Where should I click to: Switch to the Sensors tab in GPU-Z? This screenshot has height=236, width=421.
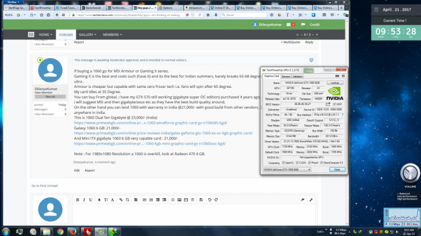pos(286,76)
